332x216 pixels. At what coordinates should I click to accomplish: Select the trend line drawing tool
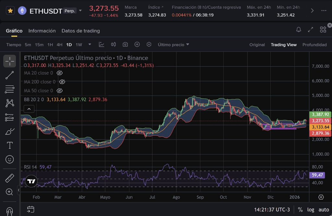pos(10,75)
